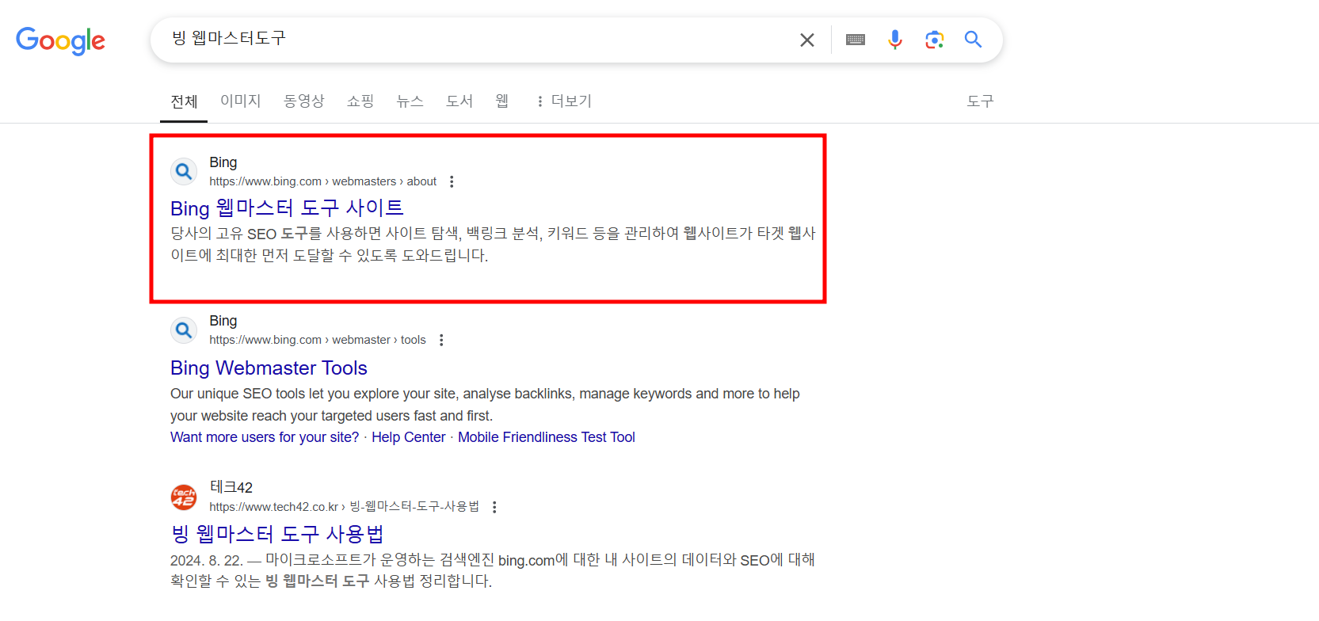Viewport: 1319px width, 621px height.
Task: Open the Bing 웹마스터 도구 사이트 result
Action: (x=287, y=208)
